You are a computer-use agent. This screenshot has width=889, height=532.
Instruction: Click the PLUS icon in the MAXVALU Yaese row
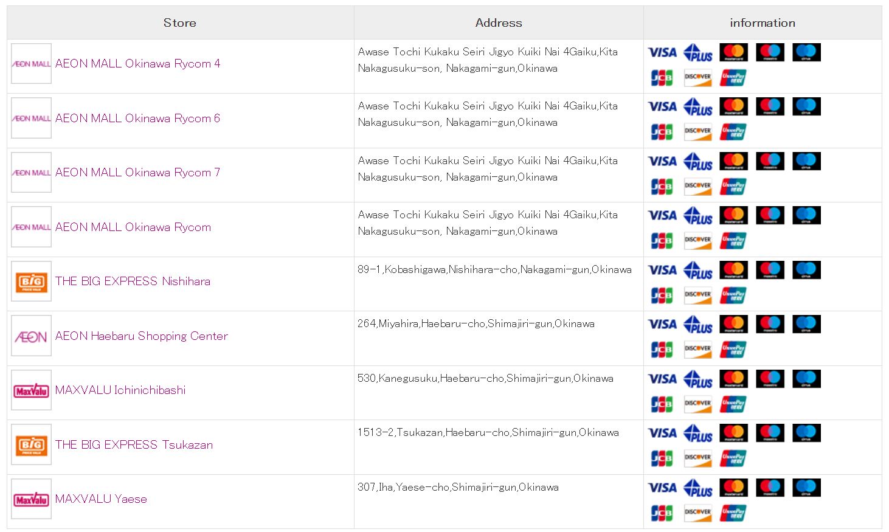click(698, 488)
